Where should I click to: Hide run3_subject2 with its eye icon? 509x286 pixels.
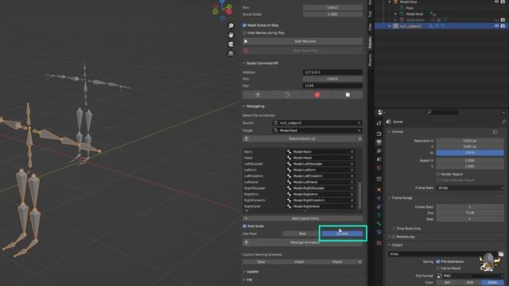pos(496,26)
